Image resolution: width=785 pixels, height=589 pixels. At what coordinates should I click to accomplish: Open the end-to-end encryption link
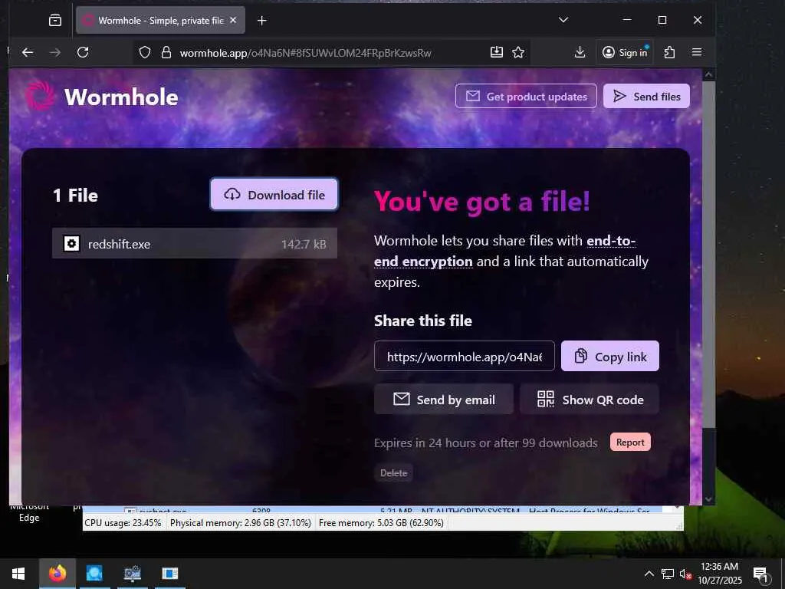click(504, 251)
